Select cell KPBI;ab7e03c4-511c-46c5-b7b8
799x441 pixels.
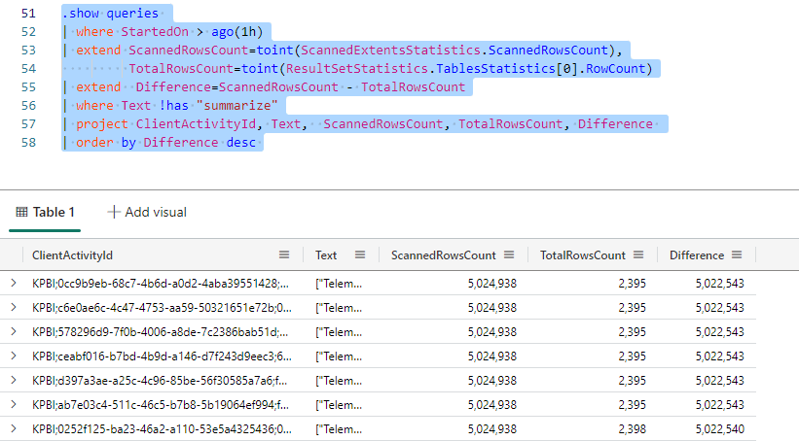pyautogui.click(x=161, y=405)
